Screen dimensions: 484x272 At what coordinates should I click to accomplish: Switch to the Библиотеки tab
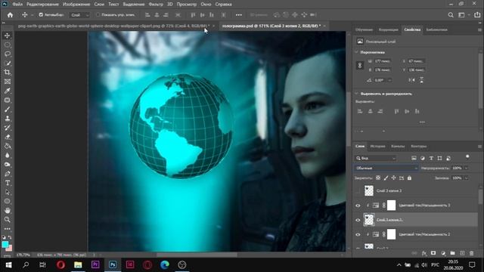click(436, 29)
